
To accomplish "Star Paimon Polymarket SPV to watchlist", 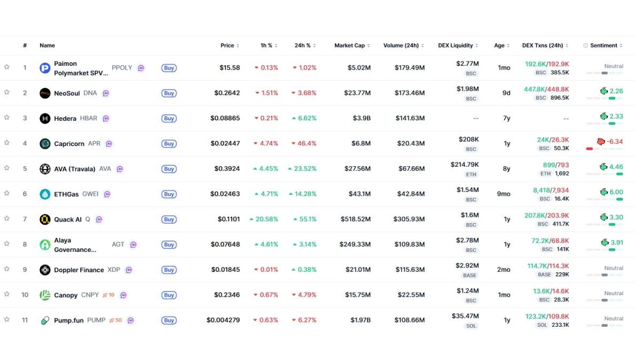I will [x=6, y=67].
